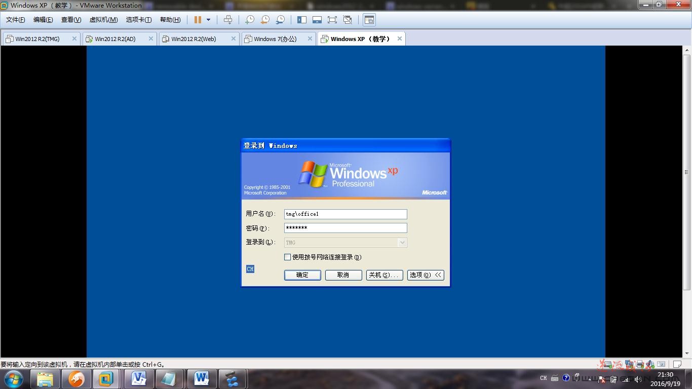Check 使用拨号网络连接登录 checkbox
Image resolution: width=692 pixels, height=389 pixels.
[x=287, y=257]
